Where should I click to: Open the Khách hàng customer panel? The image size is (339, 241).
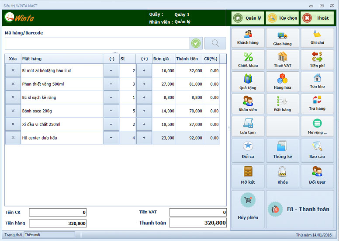pyautogui.click(x=248, y=38)
